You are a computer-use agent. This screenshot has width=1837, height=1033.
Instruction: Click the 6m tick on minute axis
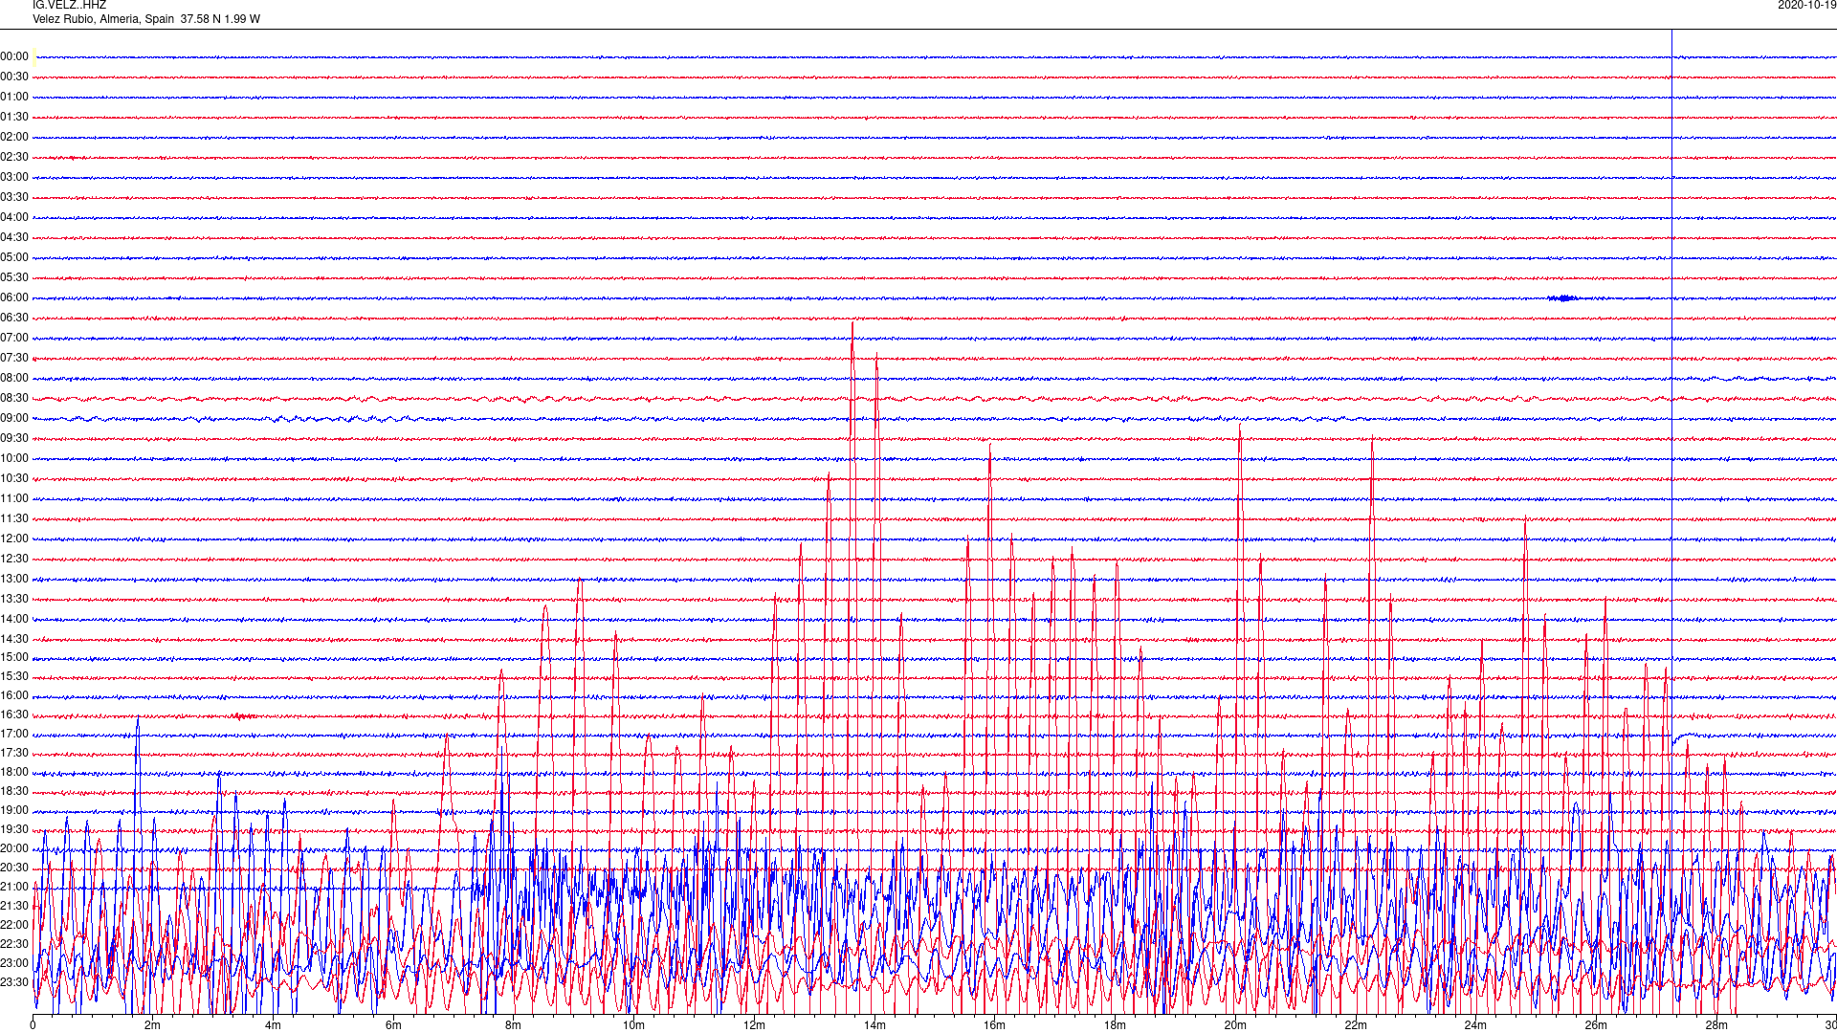pyautogui.click(x=393, y=1025)
